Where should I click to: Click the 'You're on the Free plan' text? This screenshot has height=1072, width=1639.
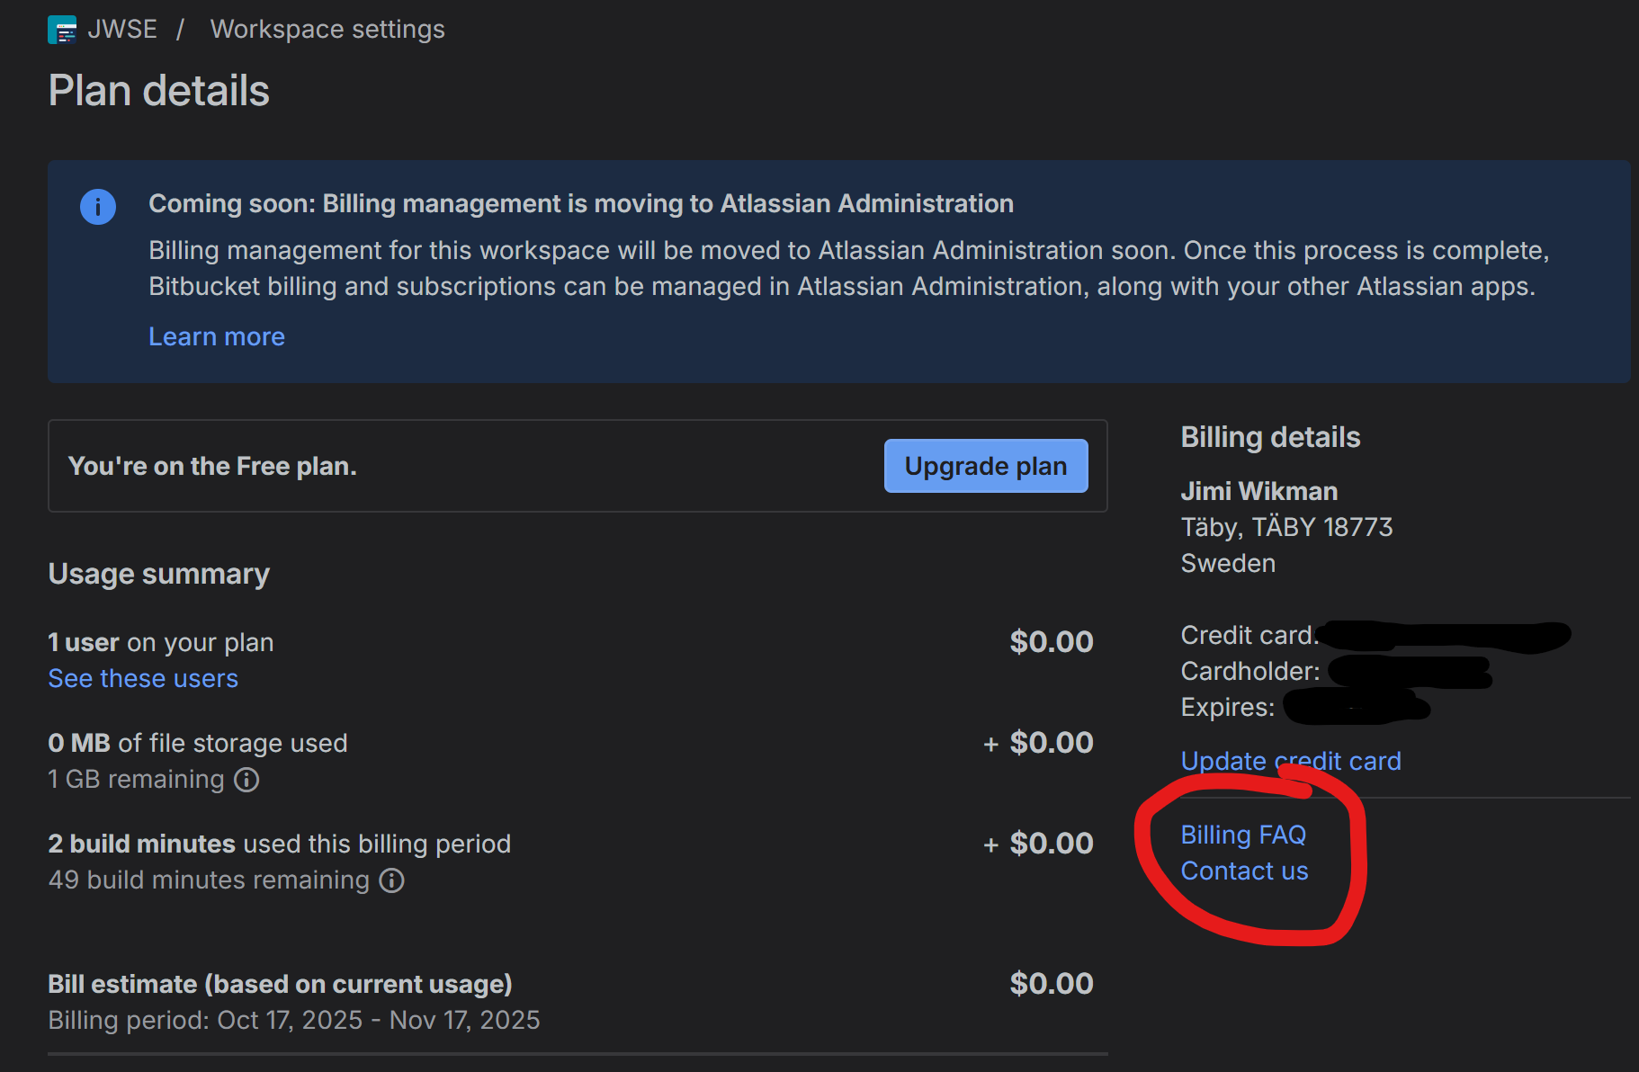212,466
